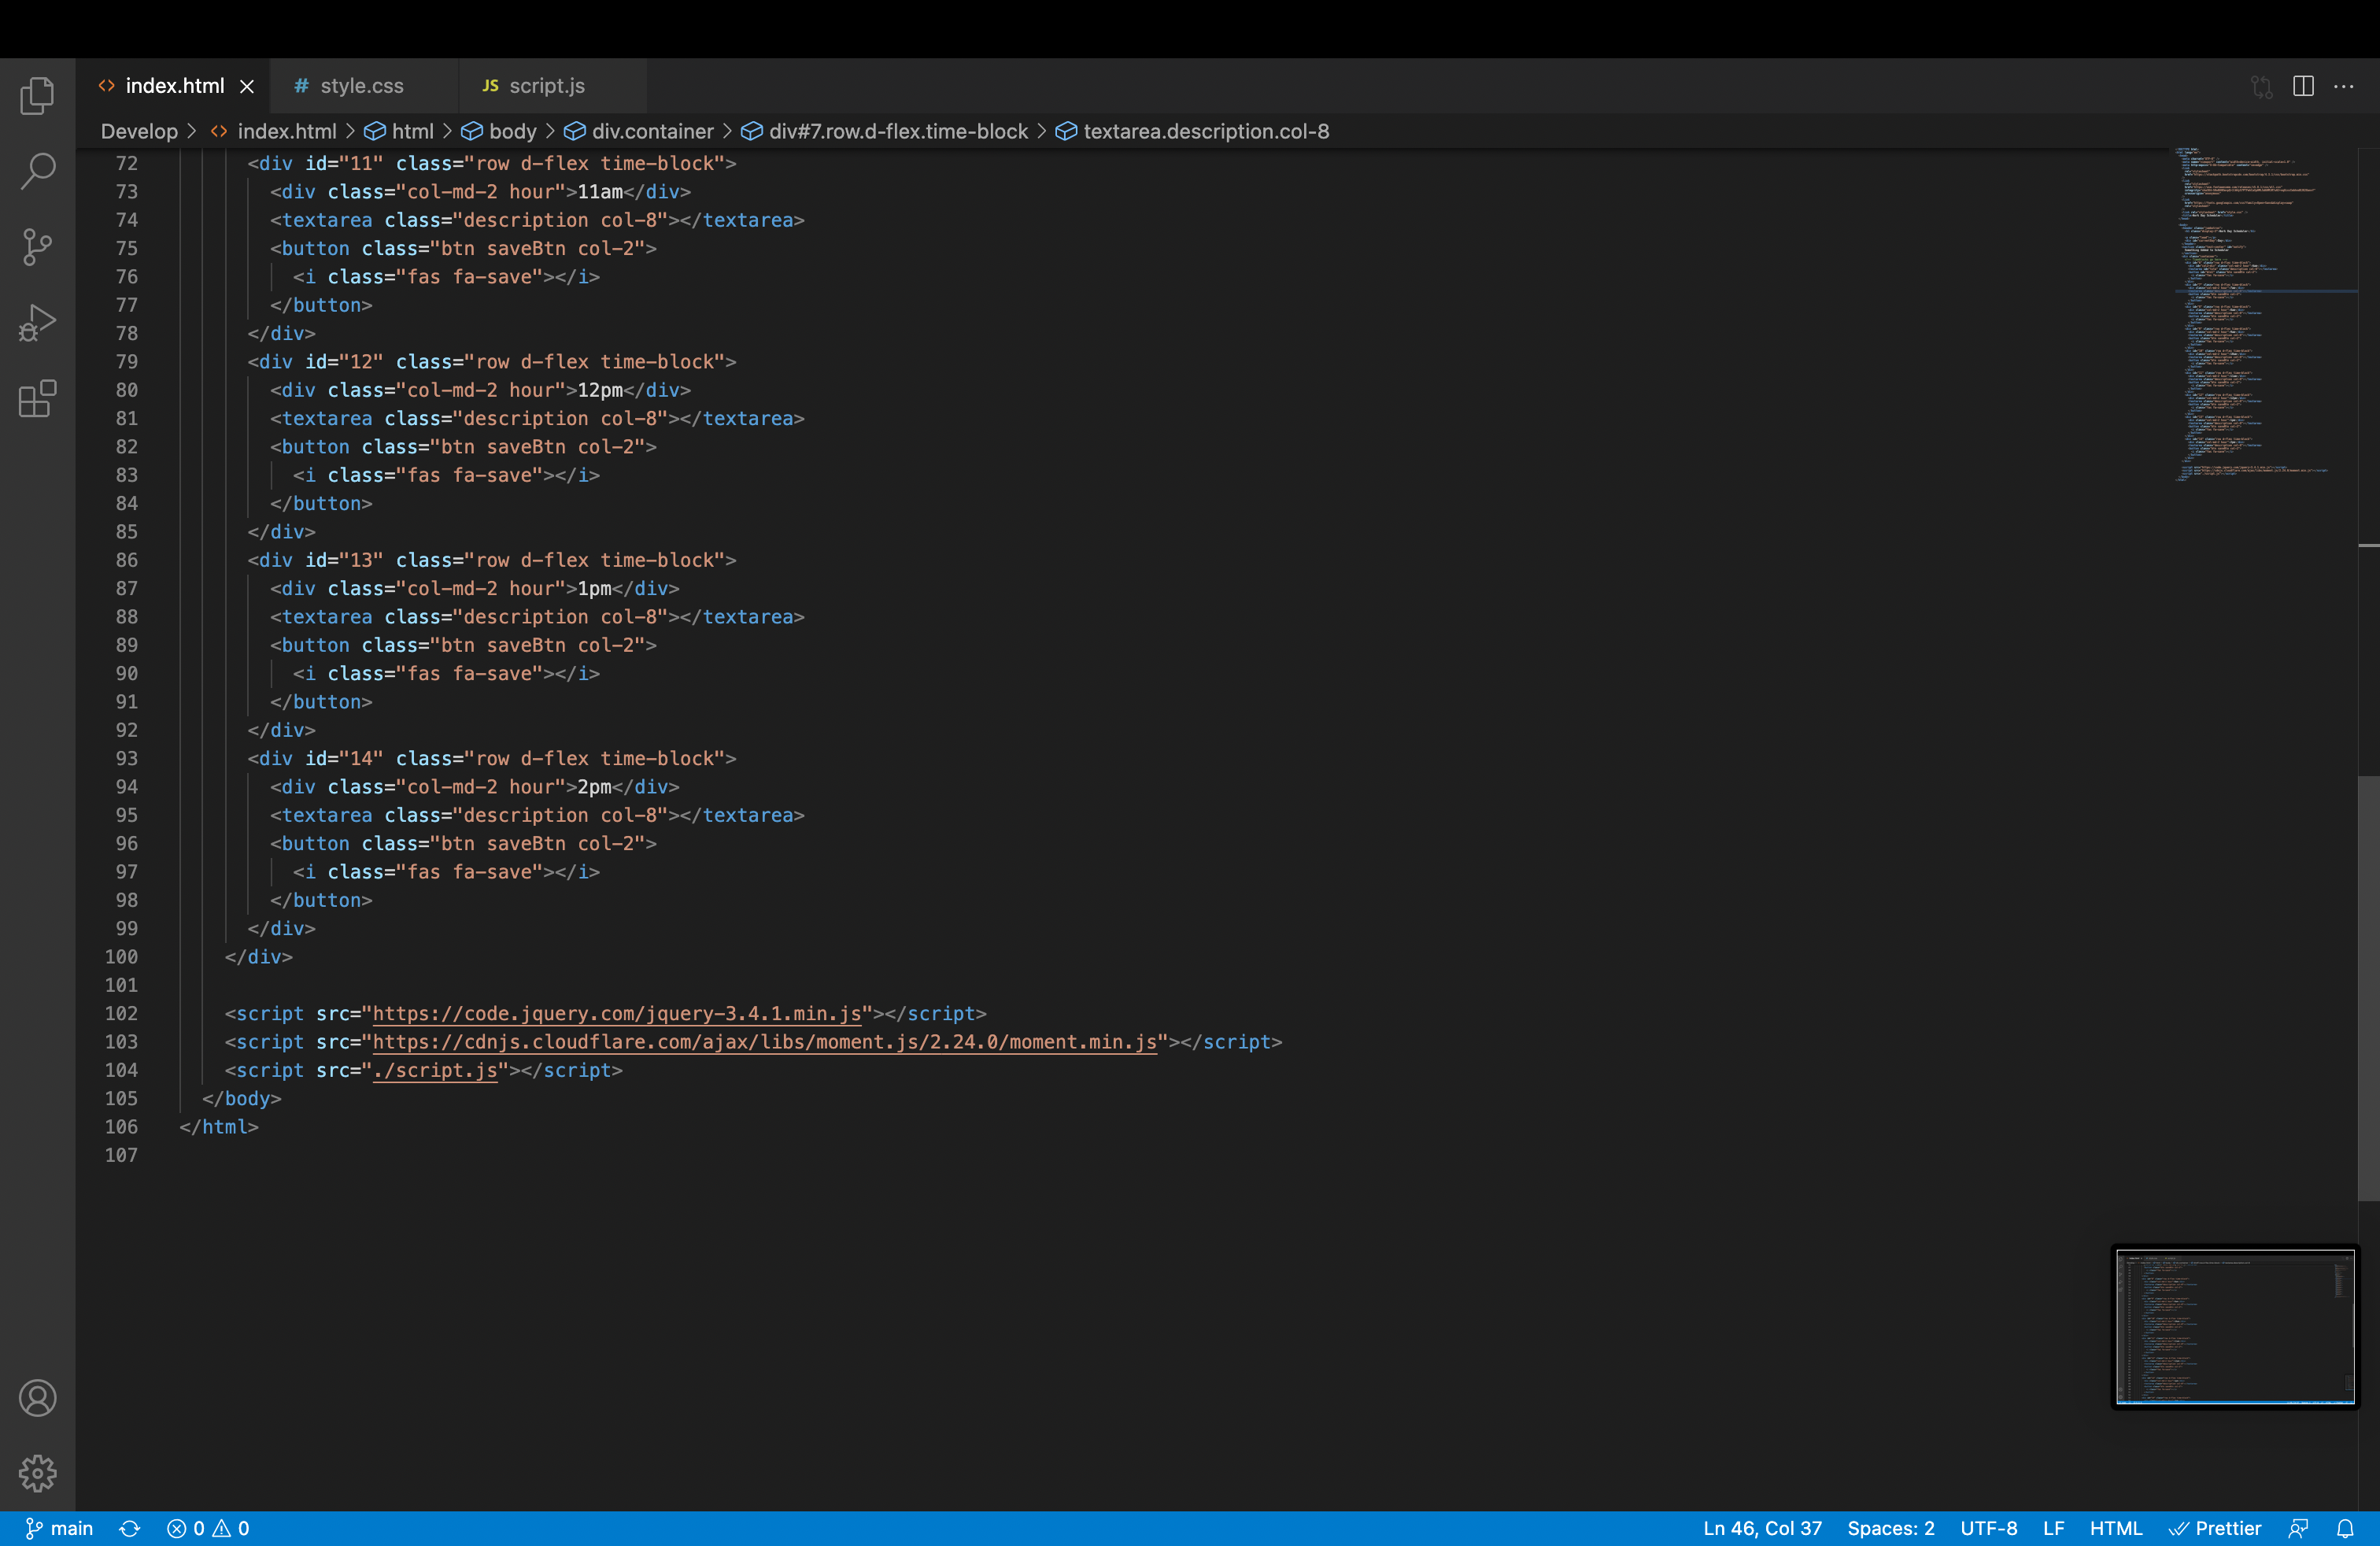
Task: Open the body breadcrumb dropdown
Action: (x=499, y=131)
